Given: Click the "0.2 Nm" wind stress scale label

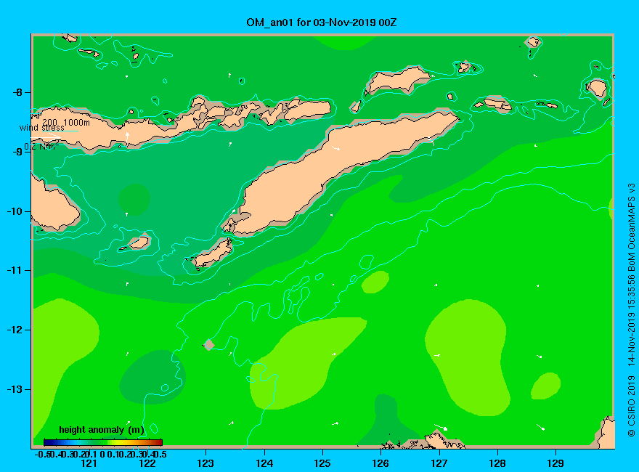Looking at the screenshot, I should (x=41, y=147).
